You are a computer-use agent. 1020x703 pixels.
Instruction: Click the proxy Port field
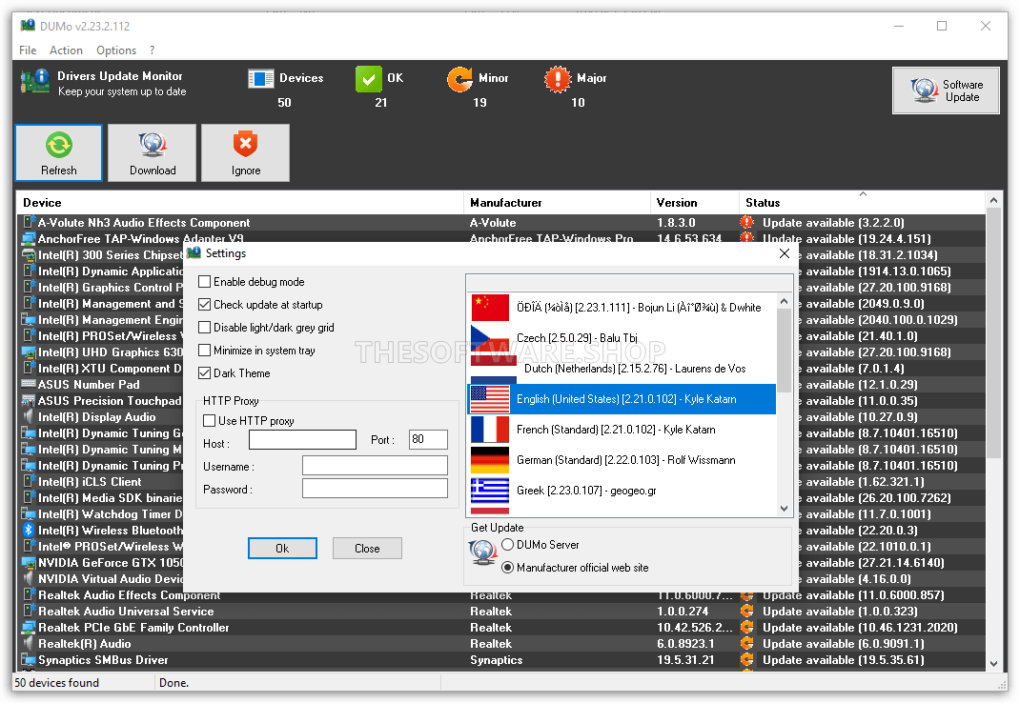pyautogui.click(x=428, y=440)
